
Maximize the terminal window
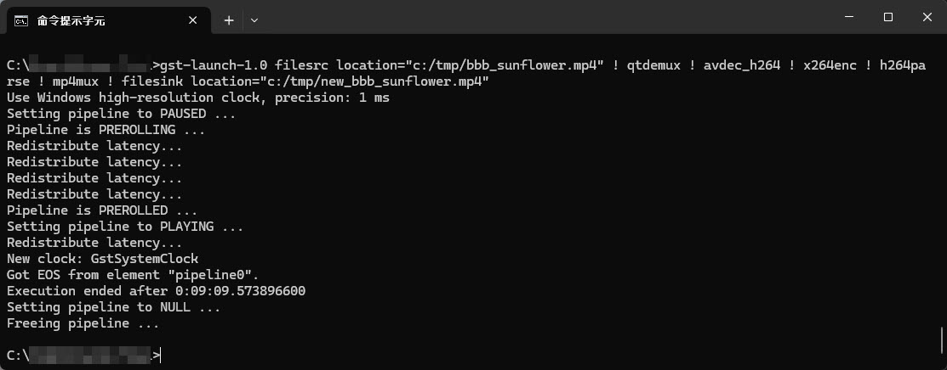tap(888, 18)
